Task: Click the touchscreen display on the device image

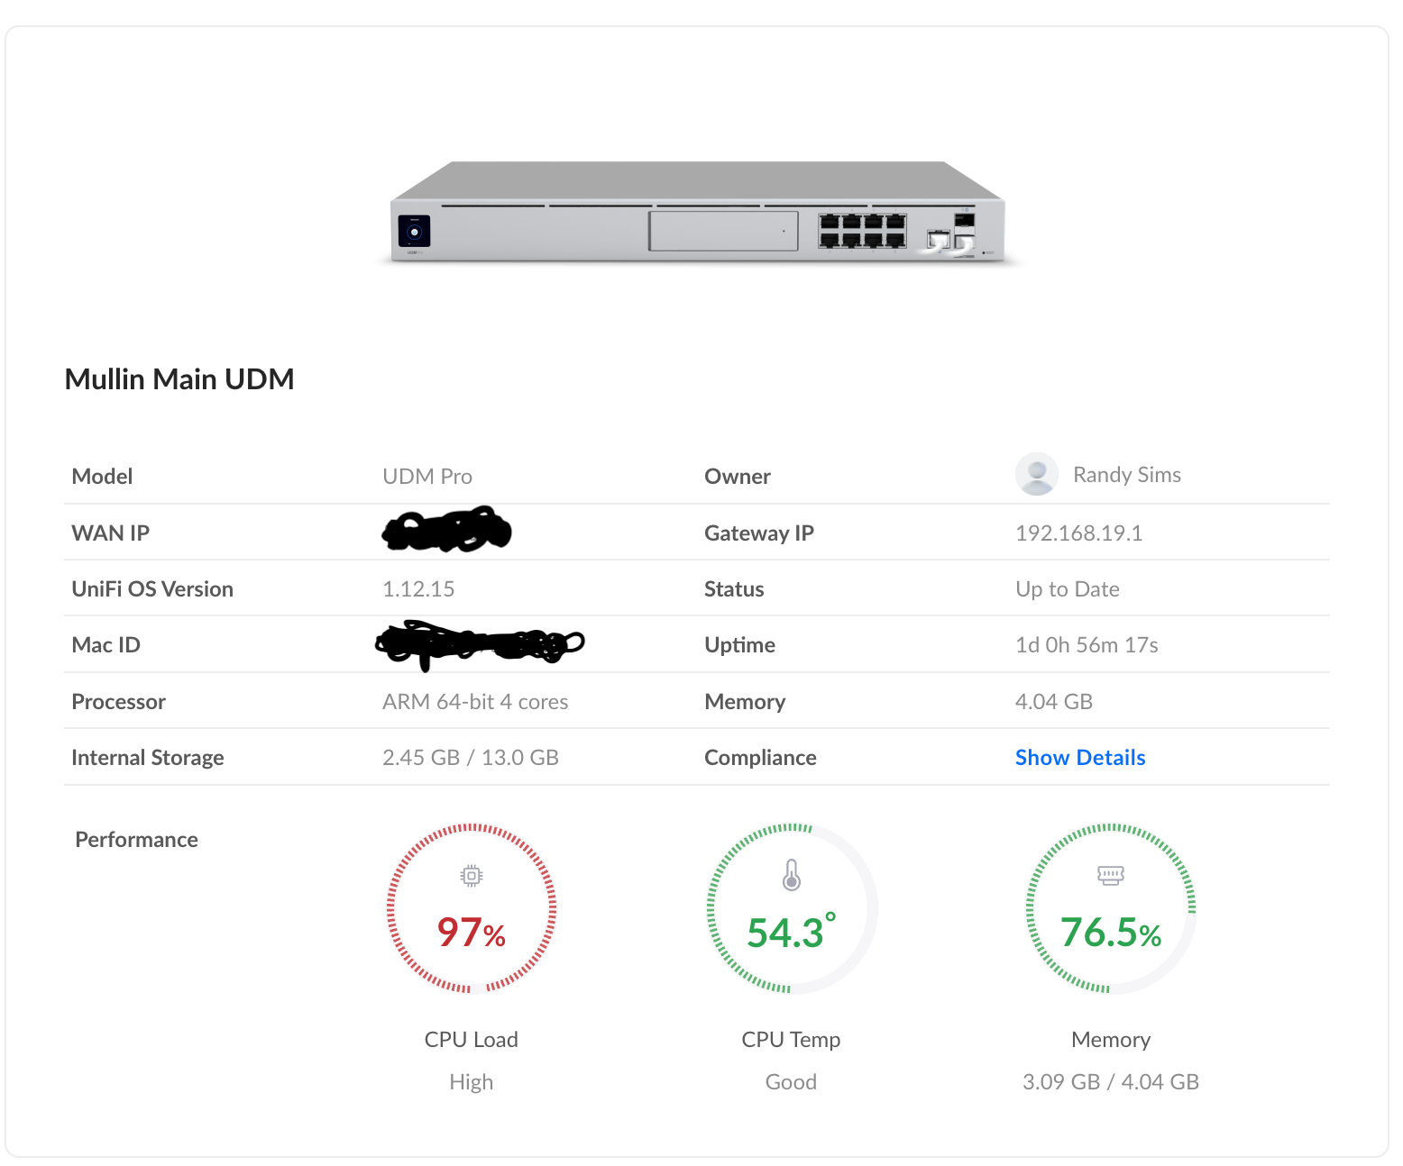Action: tap(414, 232)
